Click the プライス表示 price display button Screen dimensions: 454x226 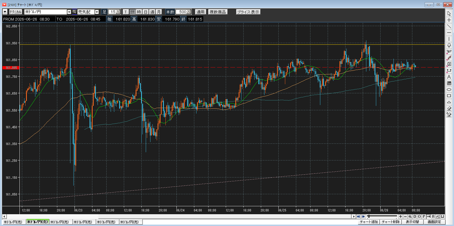coord(248,12)
